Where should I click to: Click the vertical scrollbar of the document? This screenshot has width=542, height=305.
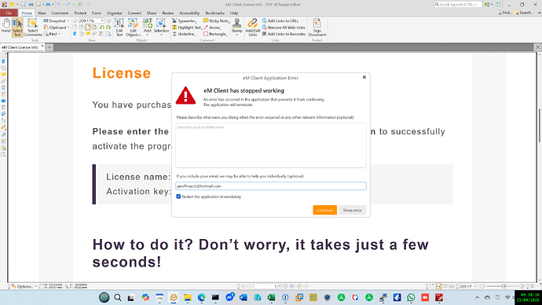coord(539,126)
